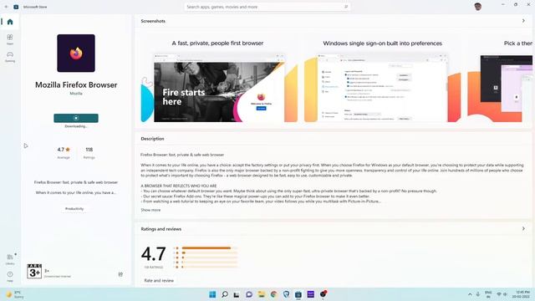Click the Description heading
This screenshot has width=535, height=301.
pyautogui.click(x=152, y=139)
